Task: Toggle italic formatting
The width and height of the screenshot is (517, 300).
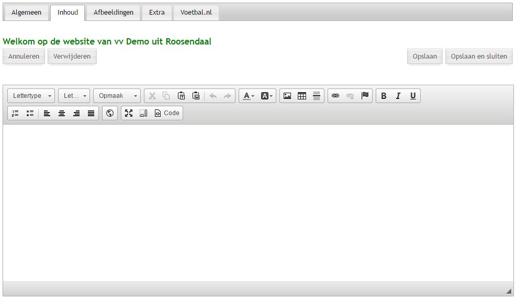Action: click(x=398, y=96)
